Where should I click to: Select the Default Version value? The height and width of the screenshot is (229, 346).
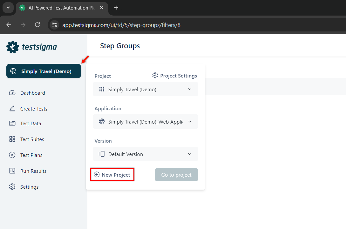point(146,154)
